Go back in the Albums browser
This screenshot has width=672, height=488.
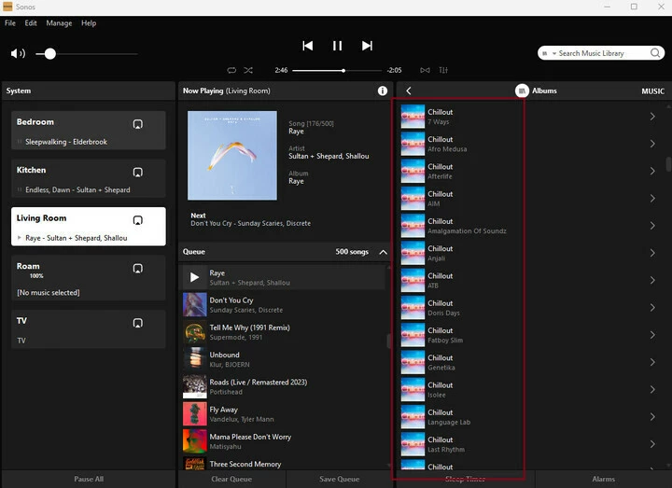(x=409, y=91)
